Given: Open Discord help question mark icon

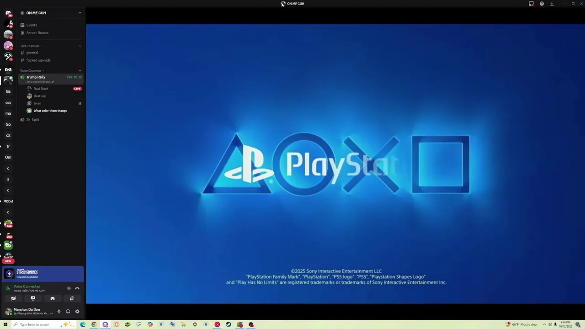Looking at the screenshot, I should pyautogui.click(x=542, y=4).
